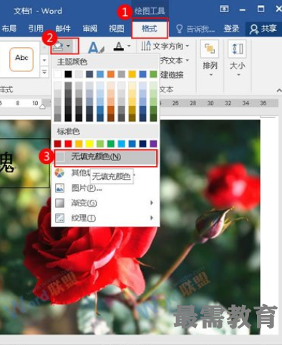This screenshot has height=345, width=282.
Task: Pick the gold theme color swatch
Action: 132,74
